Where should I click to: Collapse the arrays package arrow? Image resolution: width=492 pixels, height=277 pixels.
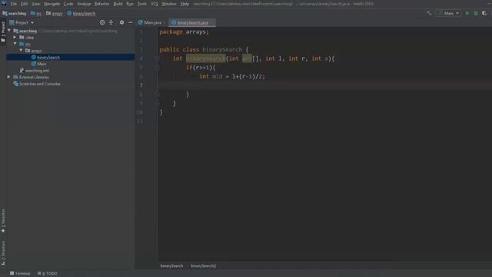pyautogui.click(x=21, y=50)
